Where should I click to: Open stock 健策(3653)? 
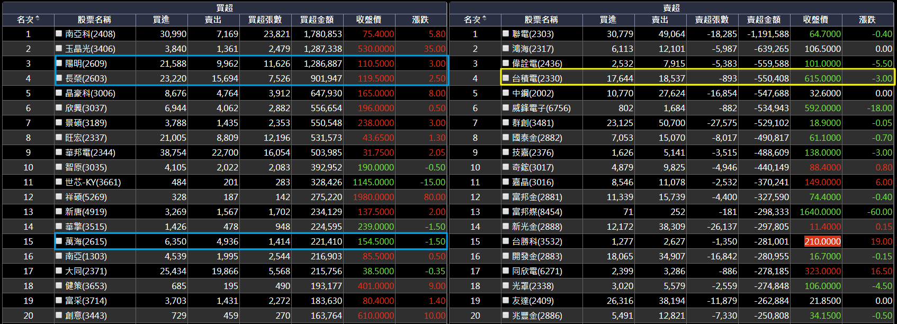tap(86, 286)
